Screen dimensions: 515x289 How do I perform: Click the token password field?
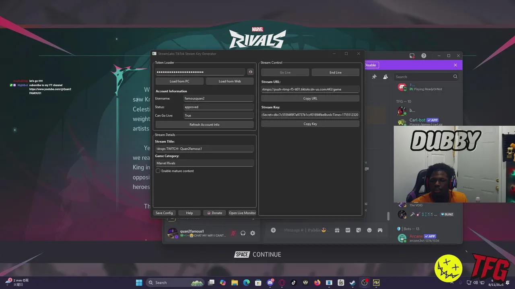[200, 72]
